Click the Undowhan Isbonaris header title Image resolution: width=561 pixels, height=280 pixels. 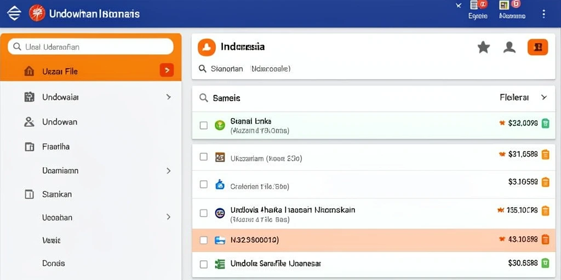click(94, 14)
